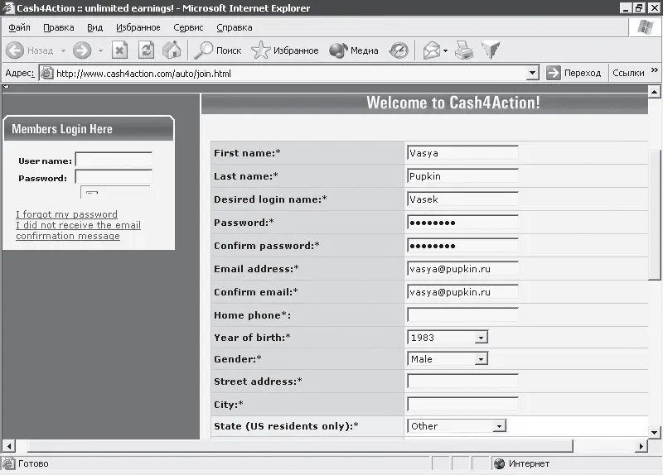
Task: Click the Internet zone globe icon
Action: (x=500, y=463)
